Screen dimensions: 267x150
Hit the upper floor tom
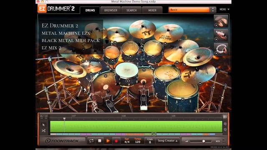click(166, 72)
